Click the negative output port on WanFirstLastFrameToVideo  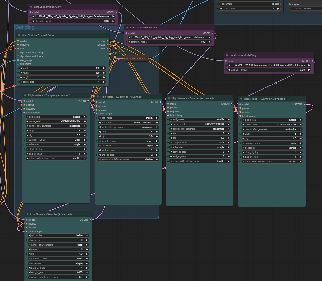pyautogui.click(x=107, y=45)
